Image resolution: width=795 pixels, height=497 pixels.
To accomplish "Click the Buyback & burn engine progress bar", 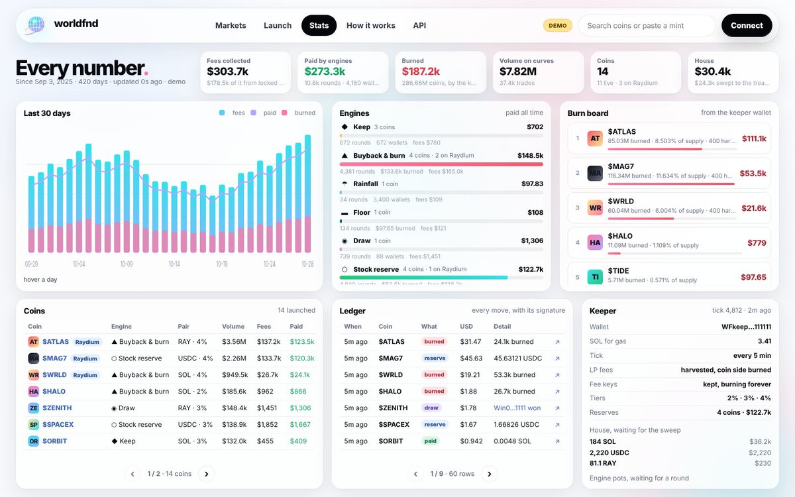I will coord(441,164).
